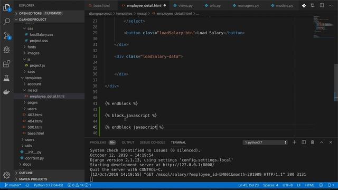Split the editor to the right
This screenshot has height=190, width=338.
pos(322,5)
